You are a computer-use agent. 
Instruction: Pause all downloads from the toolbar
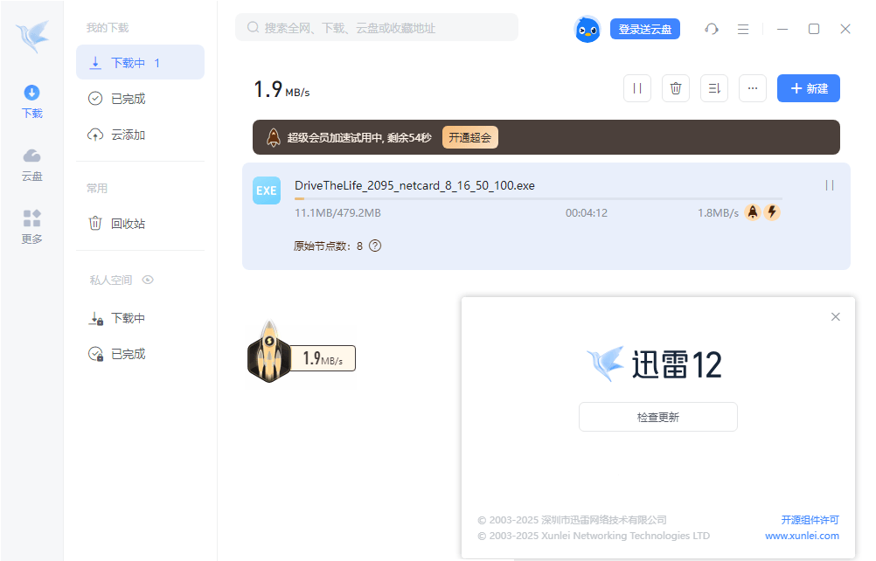637,88
